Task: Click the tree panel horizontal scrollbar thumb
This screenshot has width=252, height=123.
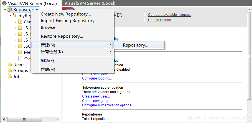Action: pyautogui.click(x=25, y=119)
